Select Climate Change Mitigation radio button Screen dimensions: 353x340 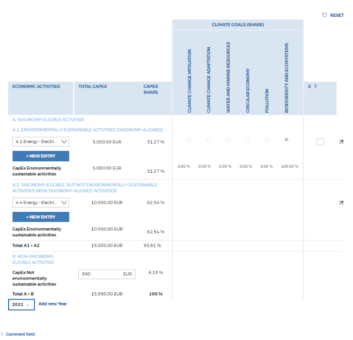(x=189, y=140)
